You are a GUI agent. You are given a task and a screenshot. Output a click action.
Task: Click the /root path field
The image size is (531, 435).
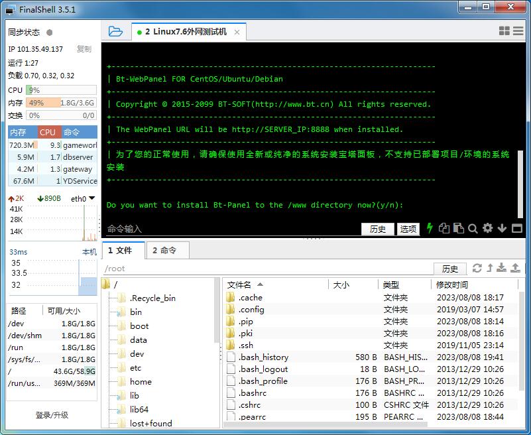(x=268, y=269)
